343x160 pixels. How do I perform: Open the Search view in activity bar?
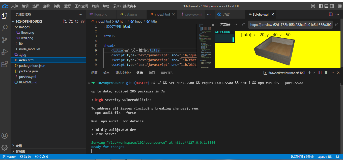(5, 28)
